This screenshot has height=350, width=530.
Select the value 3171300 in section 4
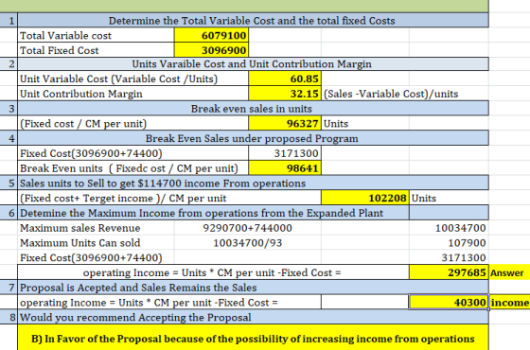(x=285, y=153)
